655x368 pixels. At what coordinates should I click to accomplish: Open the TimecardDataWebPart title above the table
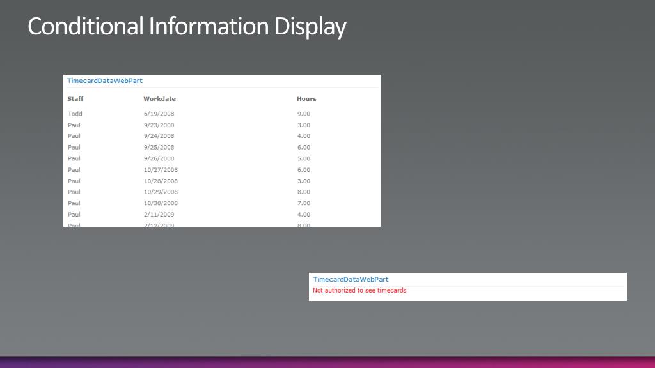[x=105, y=81]
